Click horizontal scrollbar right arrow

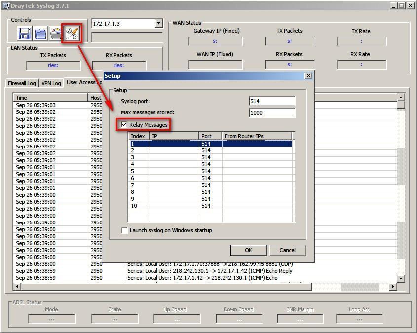click(393, 287)
